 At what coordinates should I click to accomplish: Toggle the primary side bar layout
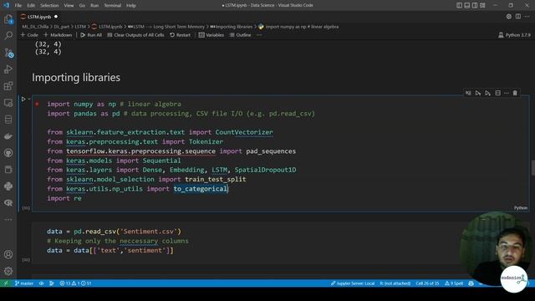click(459, 5)
